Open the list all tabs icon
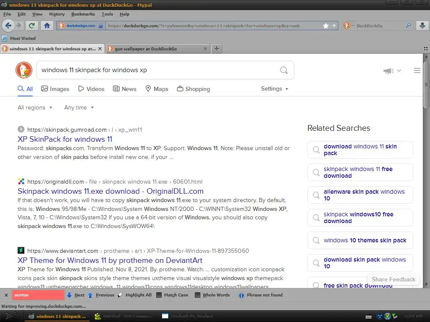 tap(426, 49)
